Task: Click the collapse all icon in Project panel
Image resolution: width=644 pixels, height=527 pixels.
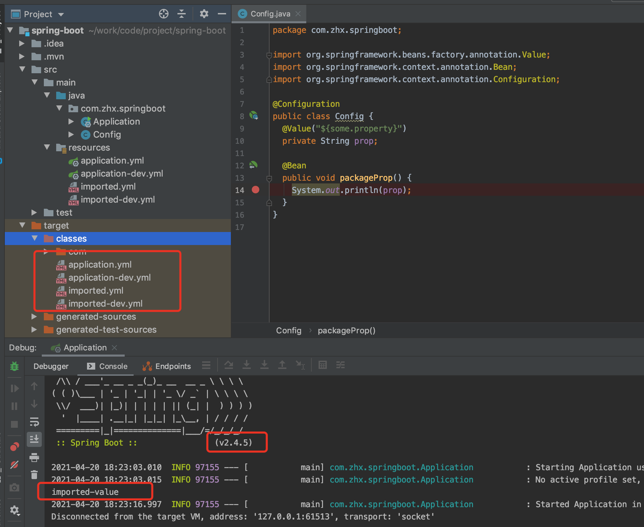Action: (182, 14)
